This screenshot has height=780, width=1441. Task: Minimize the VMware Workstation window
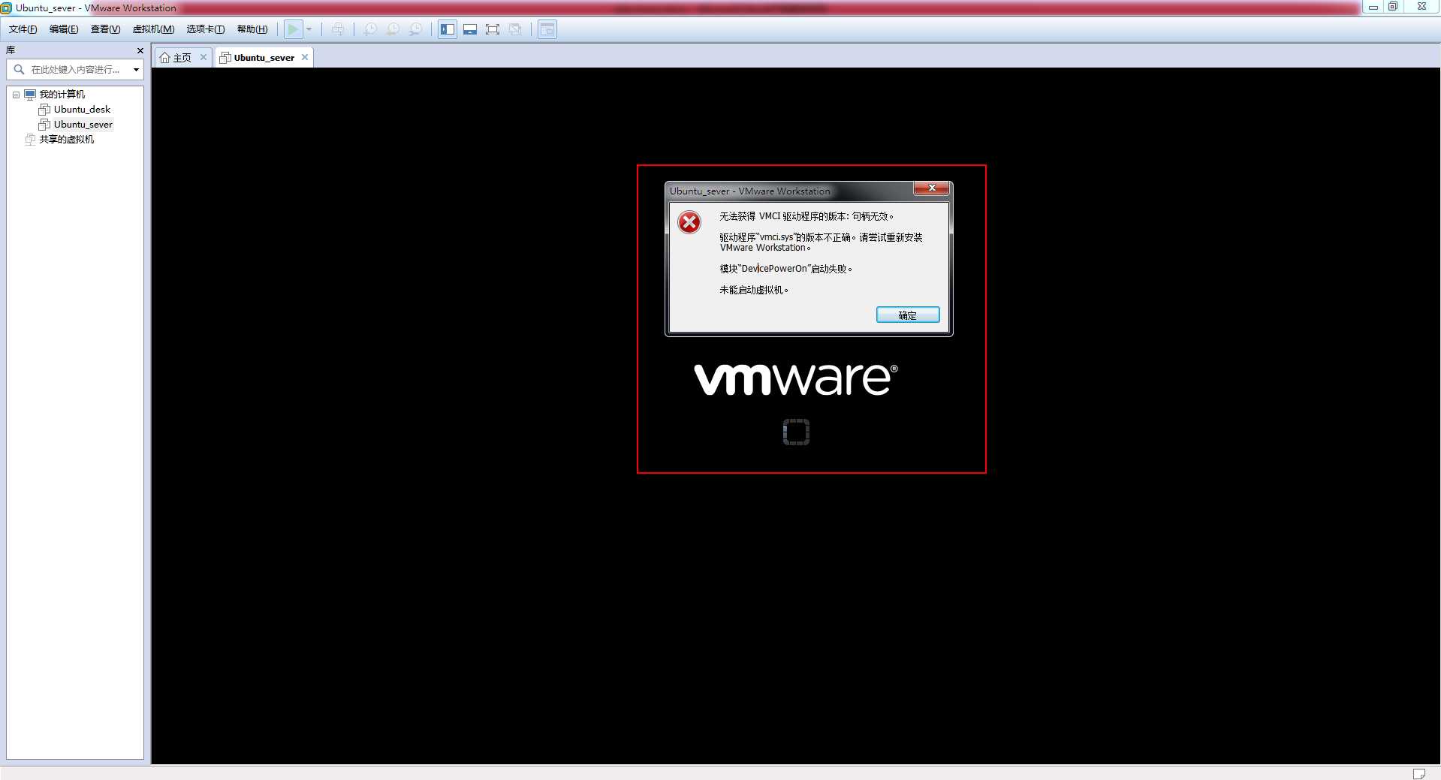(x=1373, y=7)
